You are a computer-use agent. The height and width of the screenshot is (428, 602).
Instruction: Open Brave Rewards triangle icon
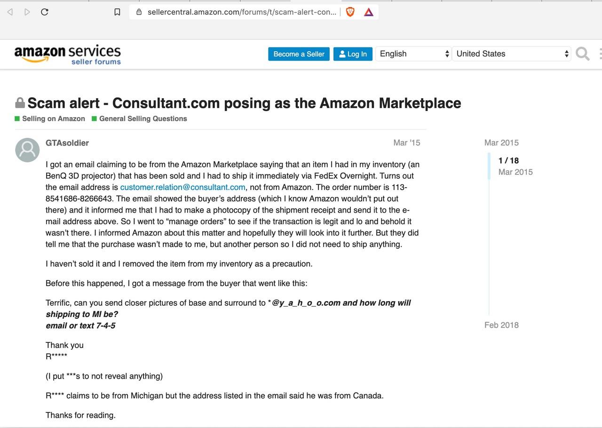[x=369, y=12]
